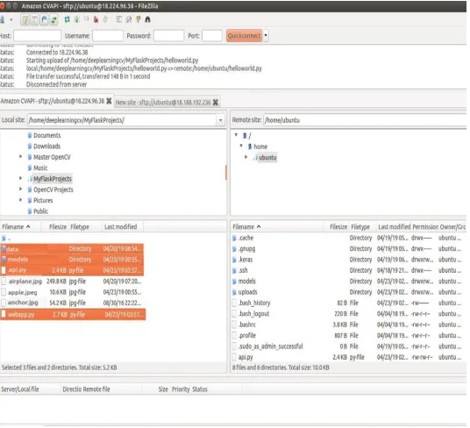Sort local files by Filesize column
Screen dimensions: 470x428
pos(54,227)
